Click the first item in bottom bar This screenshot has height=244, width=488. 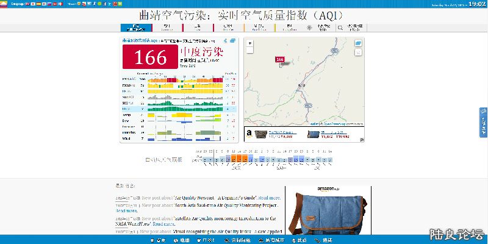(x=158, y=240)
